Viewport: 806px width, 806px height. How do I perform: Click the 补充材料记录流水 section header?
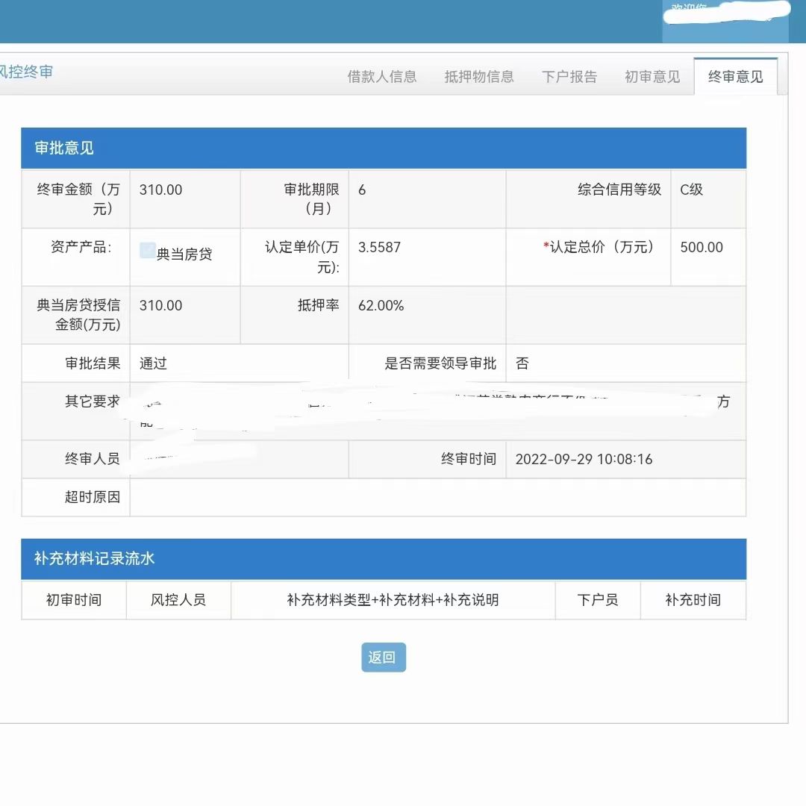(384, 559)
